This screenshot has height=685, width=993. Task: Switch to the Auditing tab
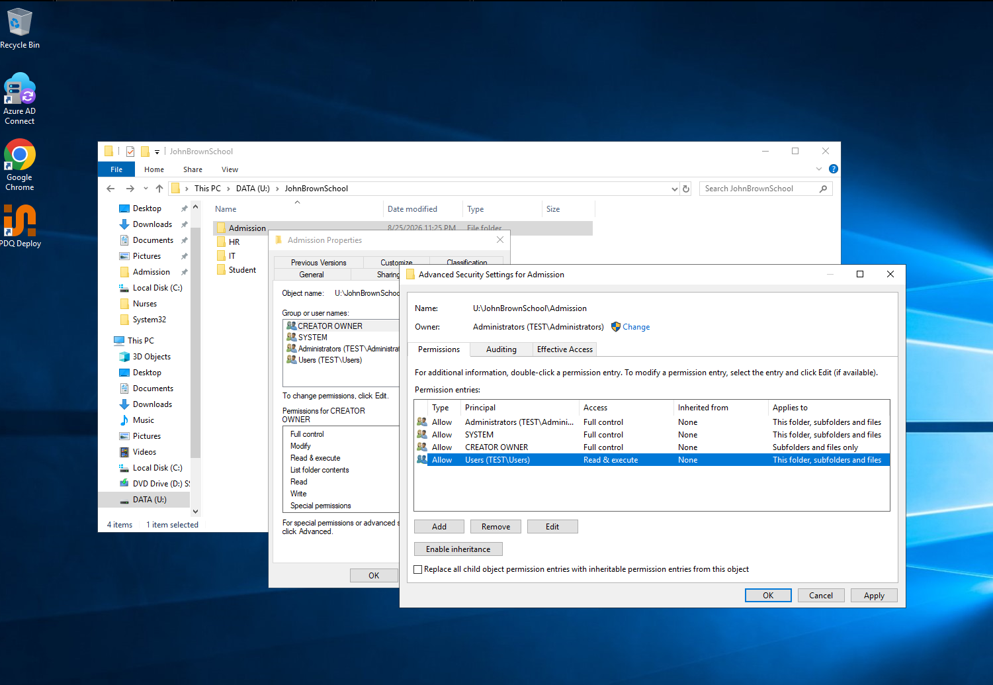[x=501, y=349]
